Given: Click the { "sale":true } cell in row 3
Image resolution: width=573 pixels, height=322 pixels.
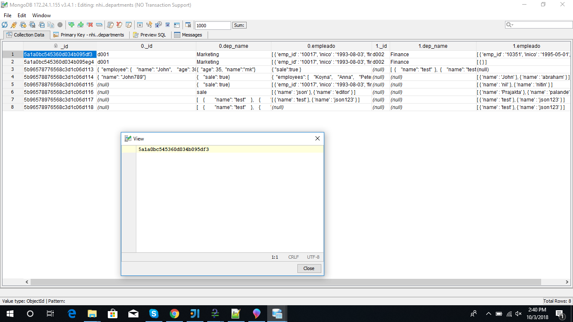Looking at the screenshot, I should (321, 70).
